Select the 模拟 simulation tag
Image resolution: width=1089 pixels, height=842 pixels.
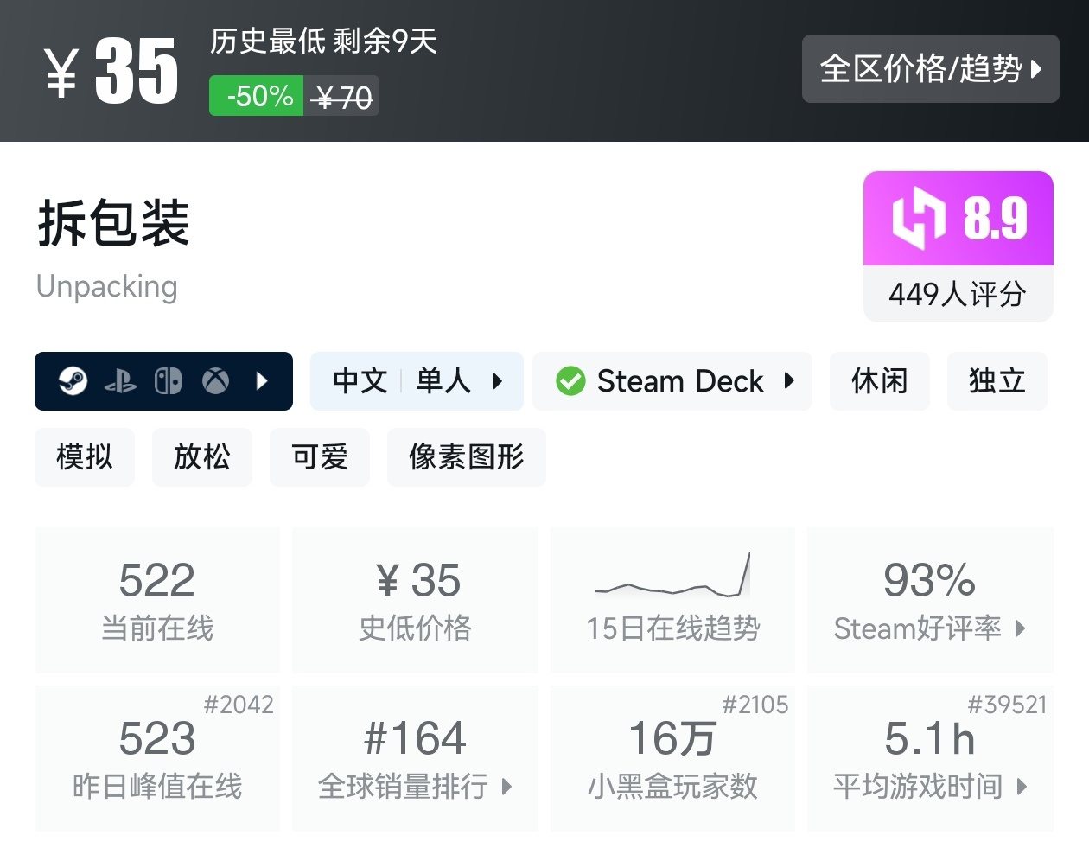(x=84, y=457)
